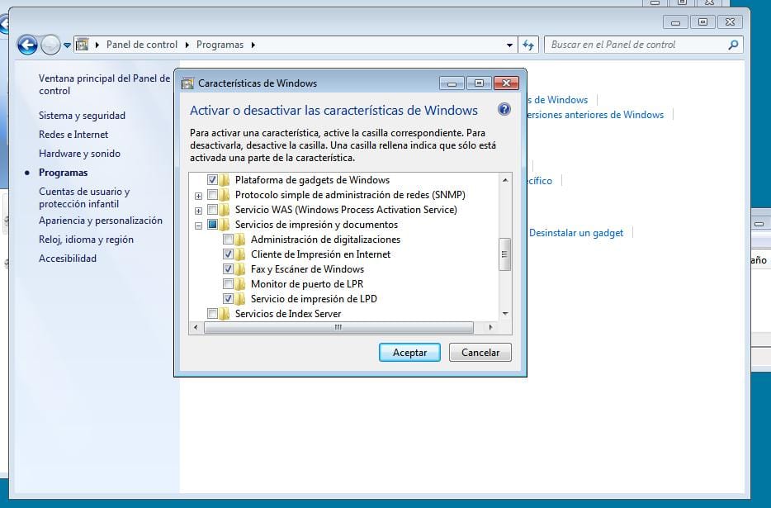Click the Control Panel icon in address bar
This screenshot has width=771, height=508.
tap(83, 45)
